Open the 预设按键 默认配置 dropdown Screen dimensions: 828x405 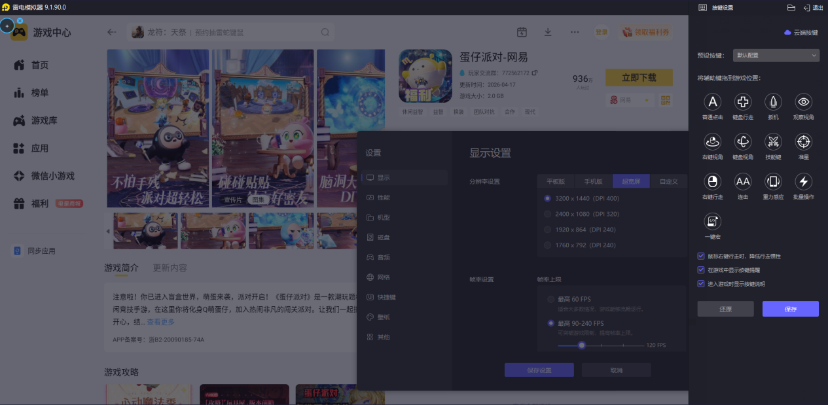click(776, 56)
